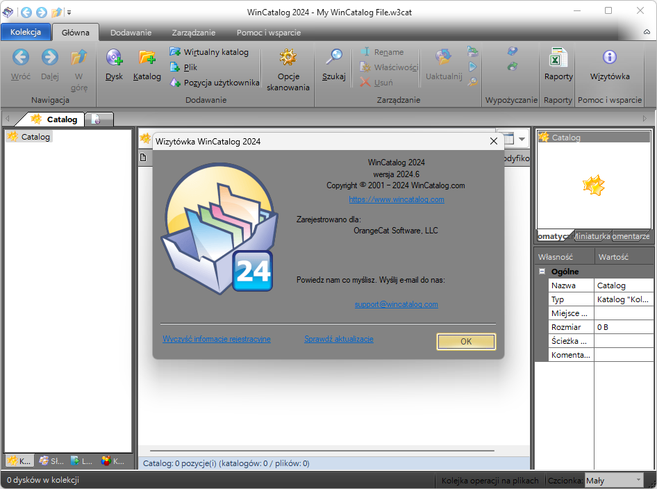Open the Pomoc i wsparcie tab
This screenshot has height=489, width=657.
pos(269,32)
